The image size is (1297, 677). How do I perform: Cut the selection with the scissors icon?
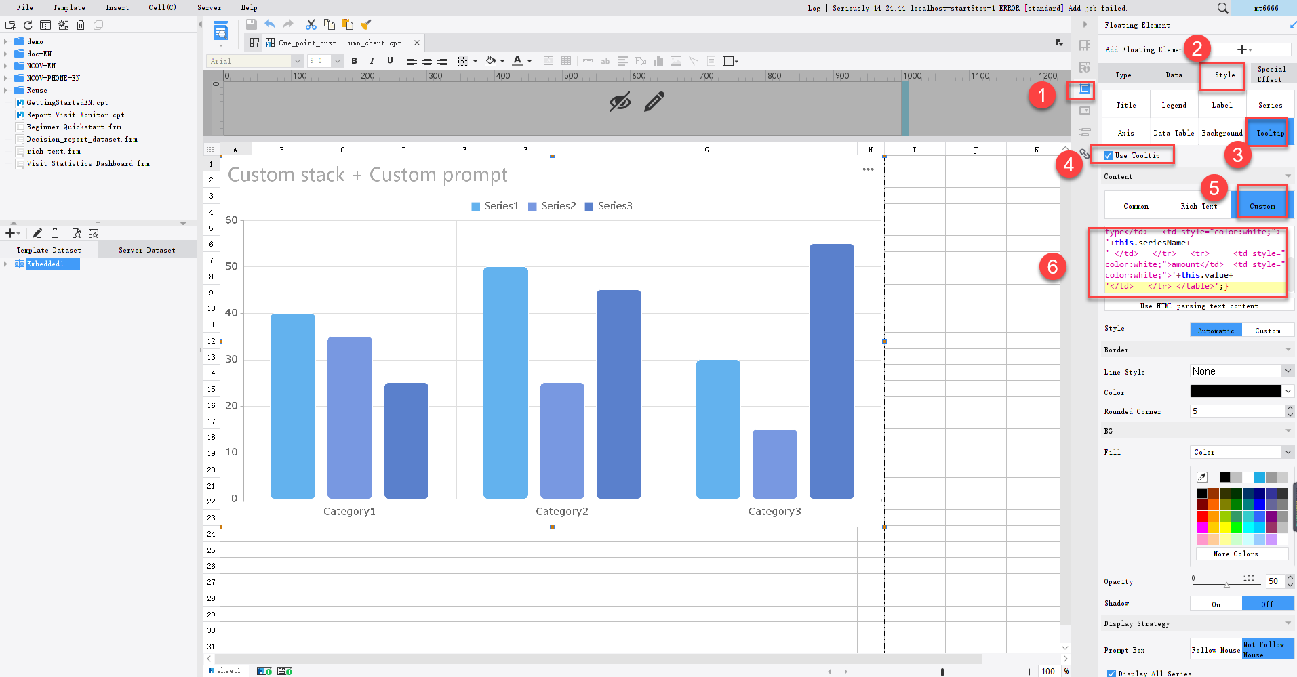(311, 24)
